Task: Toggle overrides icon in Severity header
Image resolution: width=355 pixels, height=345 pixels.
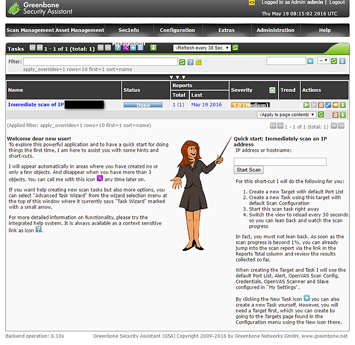Action: tap(272, 90)
